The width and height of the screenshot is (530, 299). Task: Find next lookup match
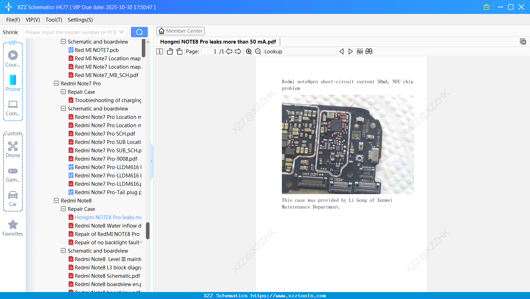(x=350, y=52)
